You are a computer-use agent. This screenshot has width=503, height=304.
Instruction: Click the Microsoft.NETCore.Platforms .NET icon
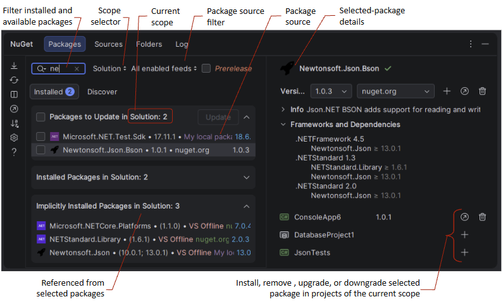[41, 226]
